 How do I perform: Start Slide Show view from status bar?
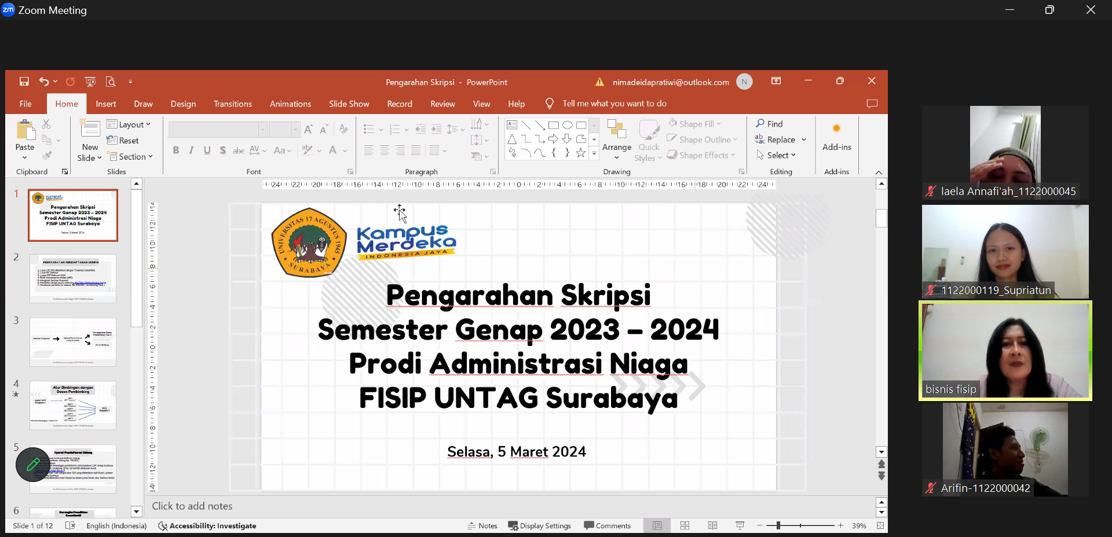740,525
